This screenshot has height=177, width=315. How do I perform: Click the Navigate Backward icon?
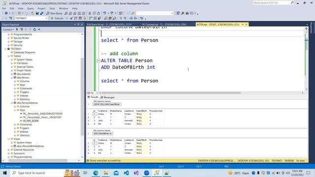(6, 13)
